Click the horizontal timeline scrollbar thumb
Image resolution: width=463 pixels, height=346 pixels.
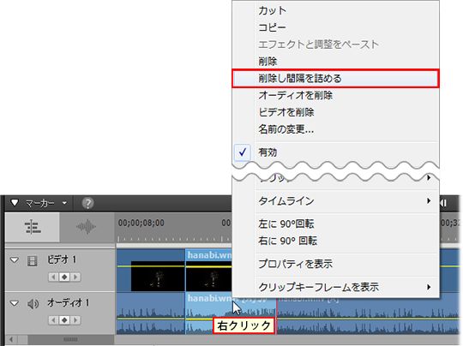[71, 339]
